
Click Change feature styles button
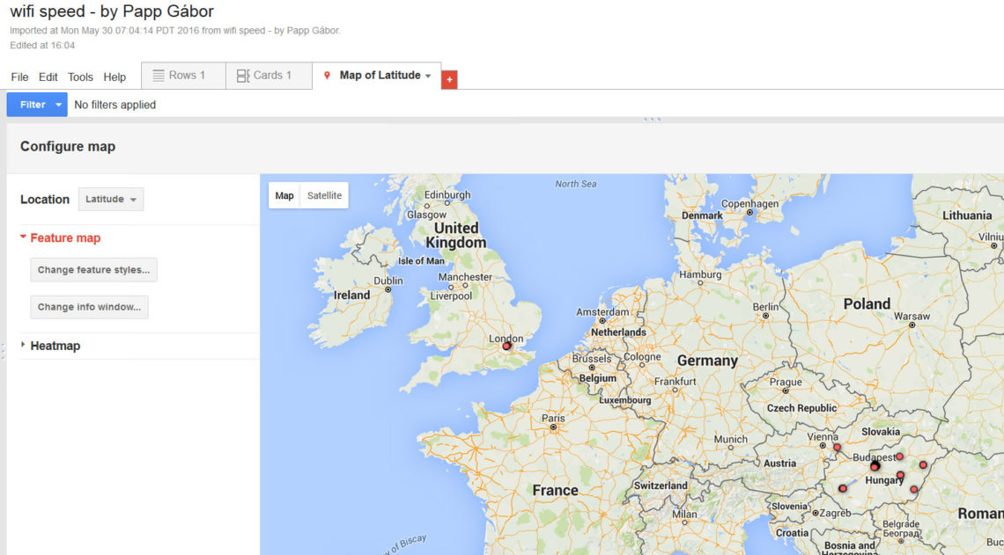(93, 270)
